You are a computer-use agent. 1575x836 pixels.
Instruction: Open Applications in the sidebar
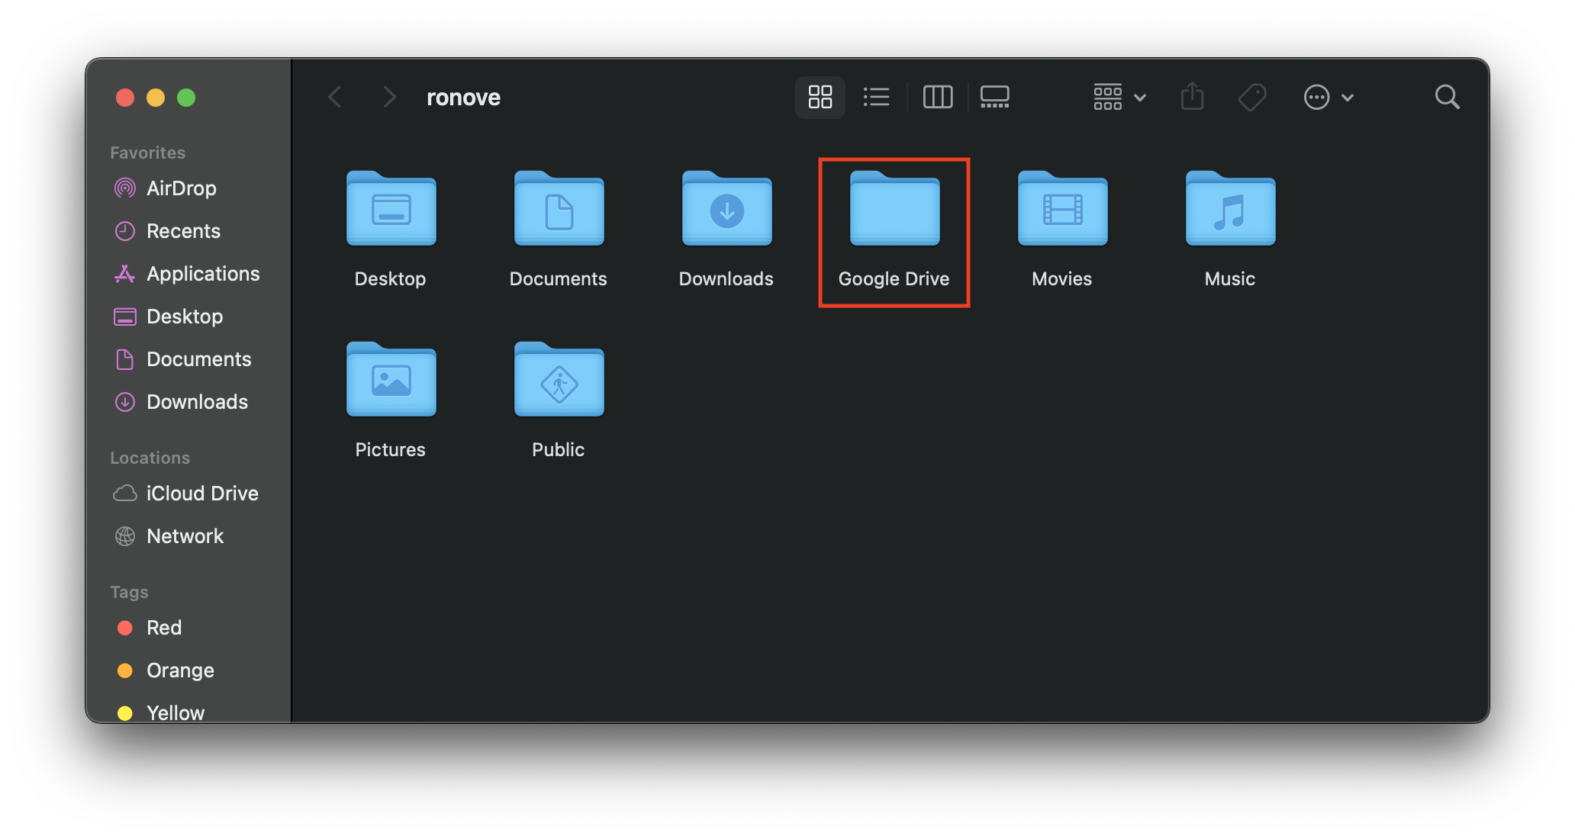tap(202, 274)
